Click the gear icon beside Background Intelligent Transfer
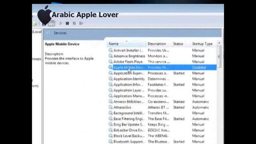 110,113
